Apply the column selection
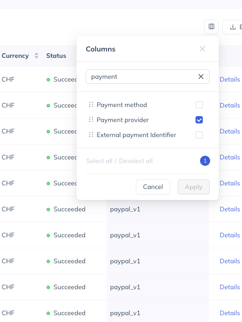 coord(194,187)
